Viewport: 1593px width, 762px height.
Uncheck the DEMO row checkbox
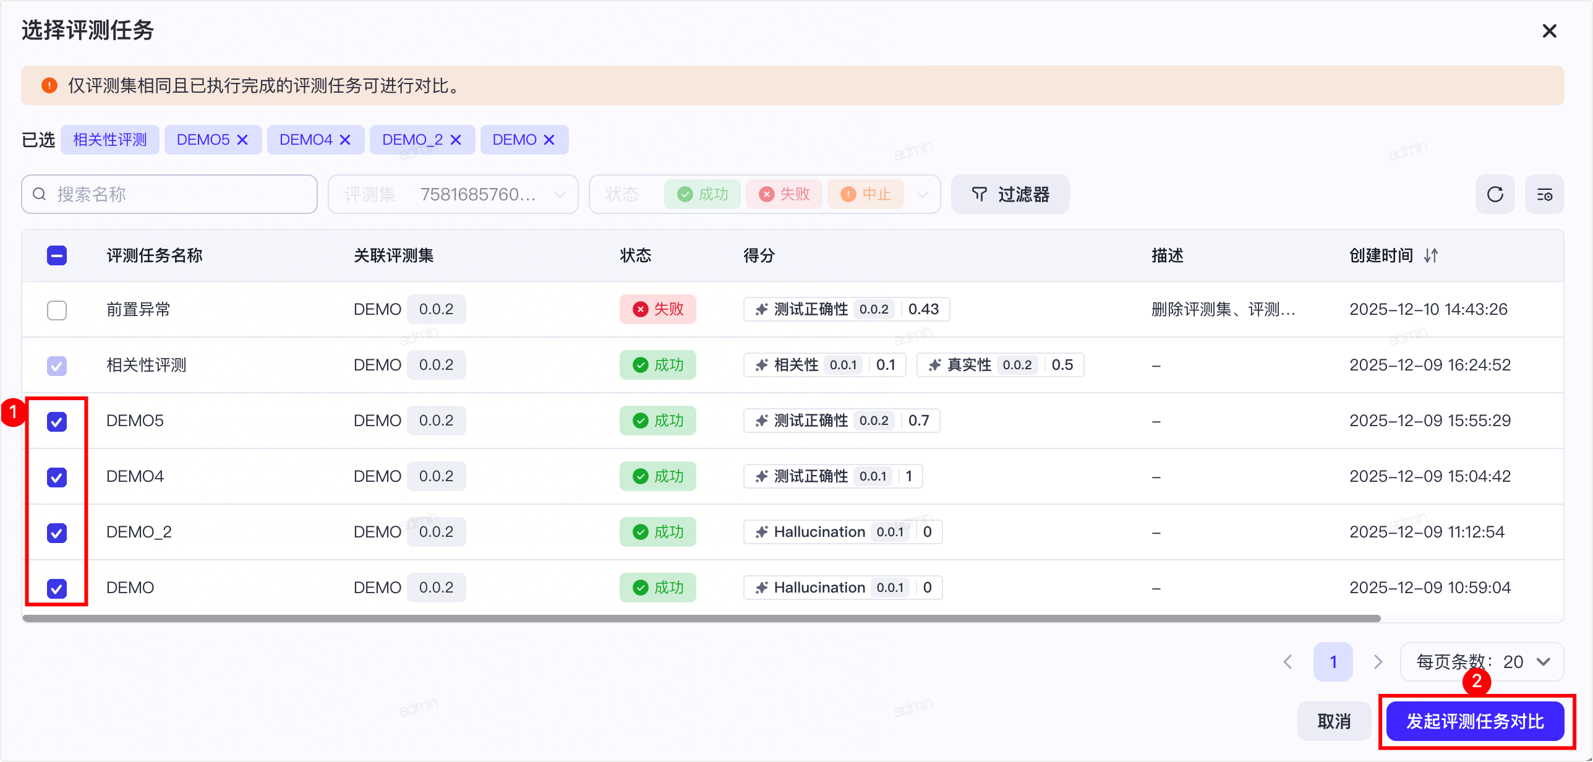coord(57,588)
